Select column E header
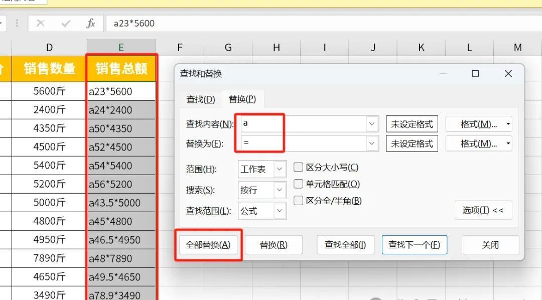Screen dimensions: 542x300 [x=121, y=47]
